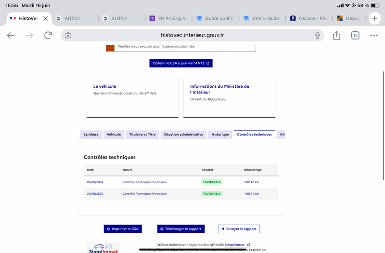Click Imprimer le CSA button

(x=123, y=229)
